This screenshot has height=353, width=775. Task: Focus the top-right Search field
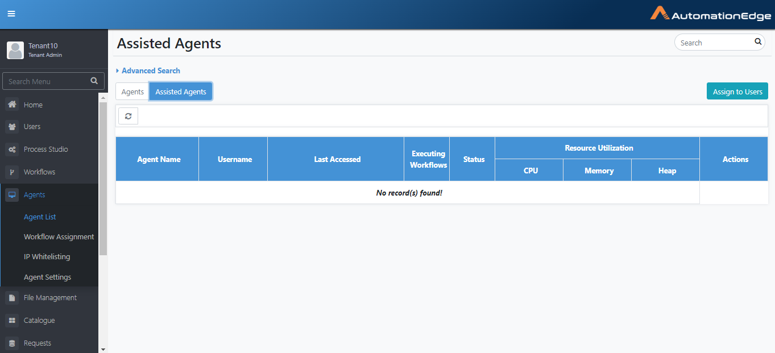pyautogui.click(x=720, y=43)
